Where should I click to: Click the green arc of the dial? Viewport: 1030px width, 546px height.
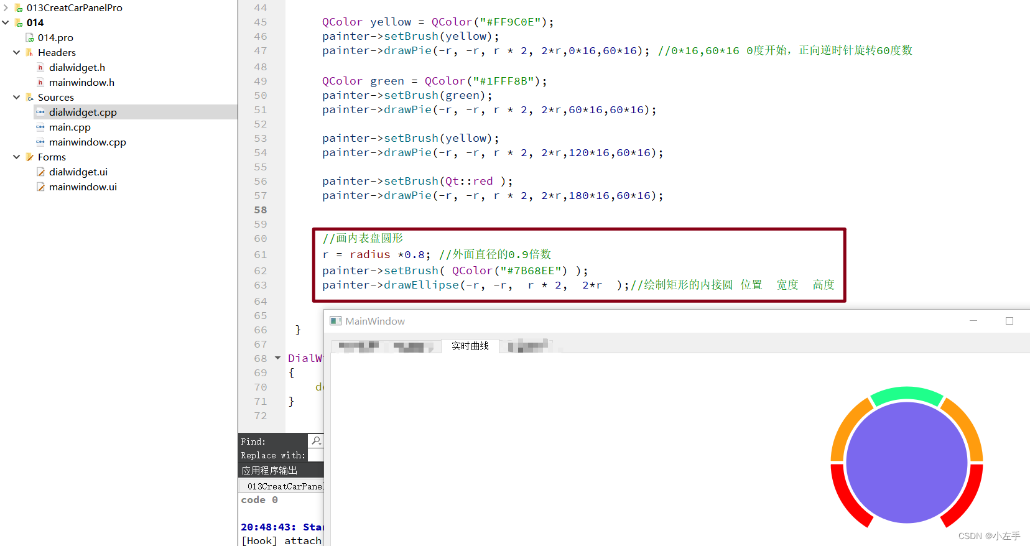[907, 394]
